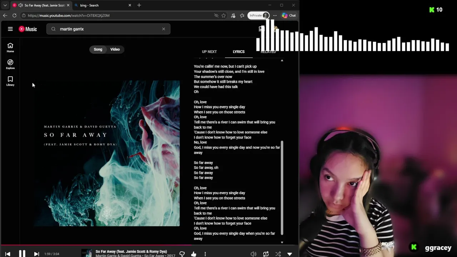Open Copilot Chat
457x257 pixels.
pyautogui.click(x=289, y=15)
